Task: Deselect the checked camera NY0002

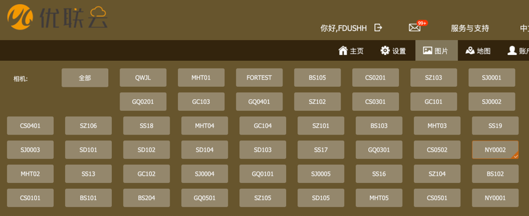Action: click(495, 150)
